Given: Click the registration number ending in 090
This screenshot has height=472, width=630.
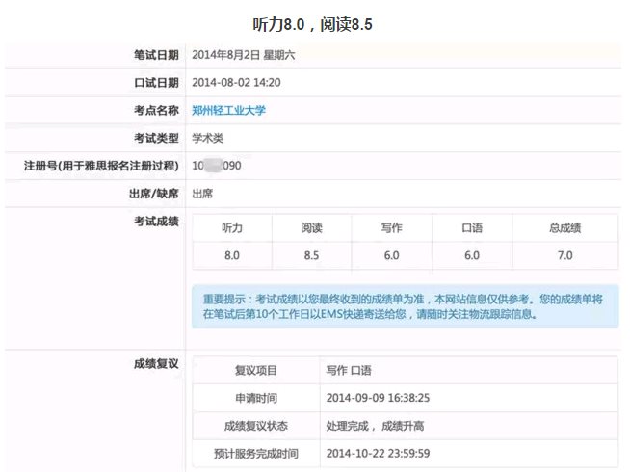Looking at the screenshot, I should coord(217,166).
